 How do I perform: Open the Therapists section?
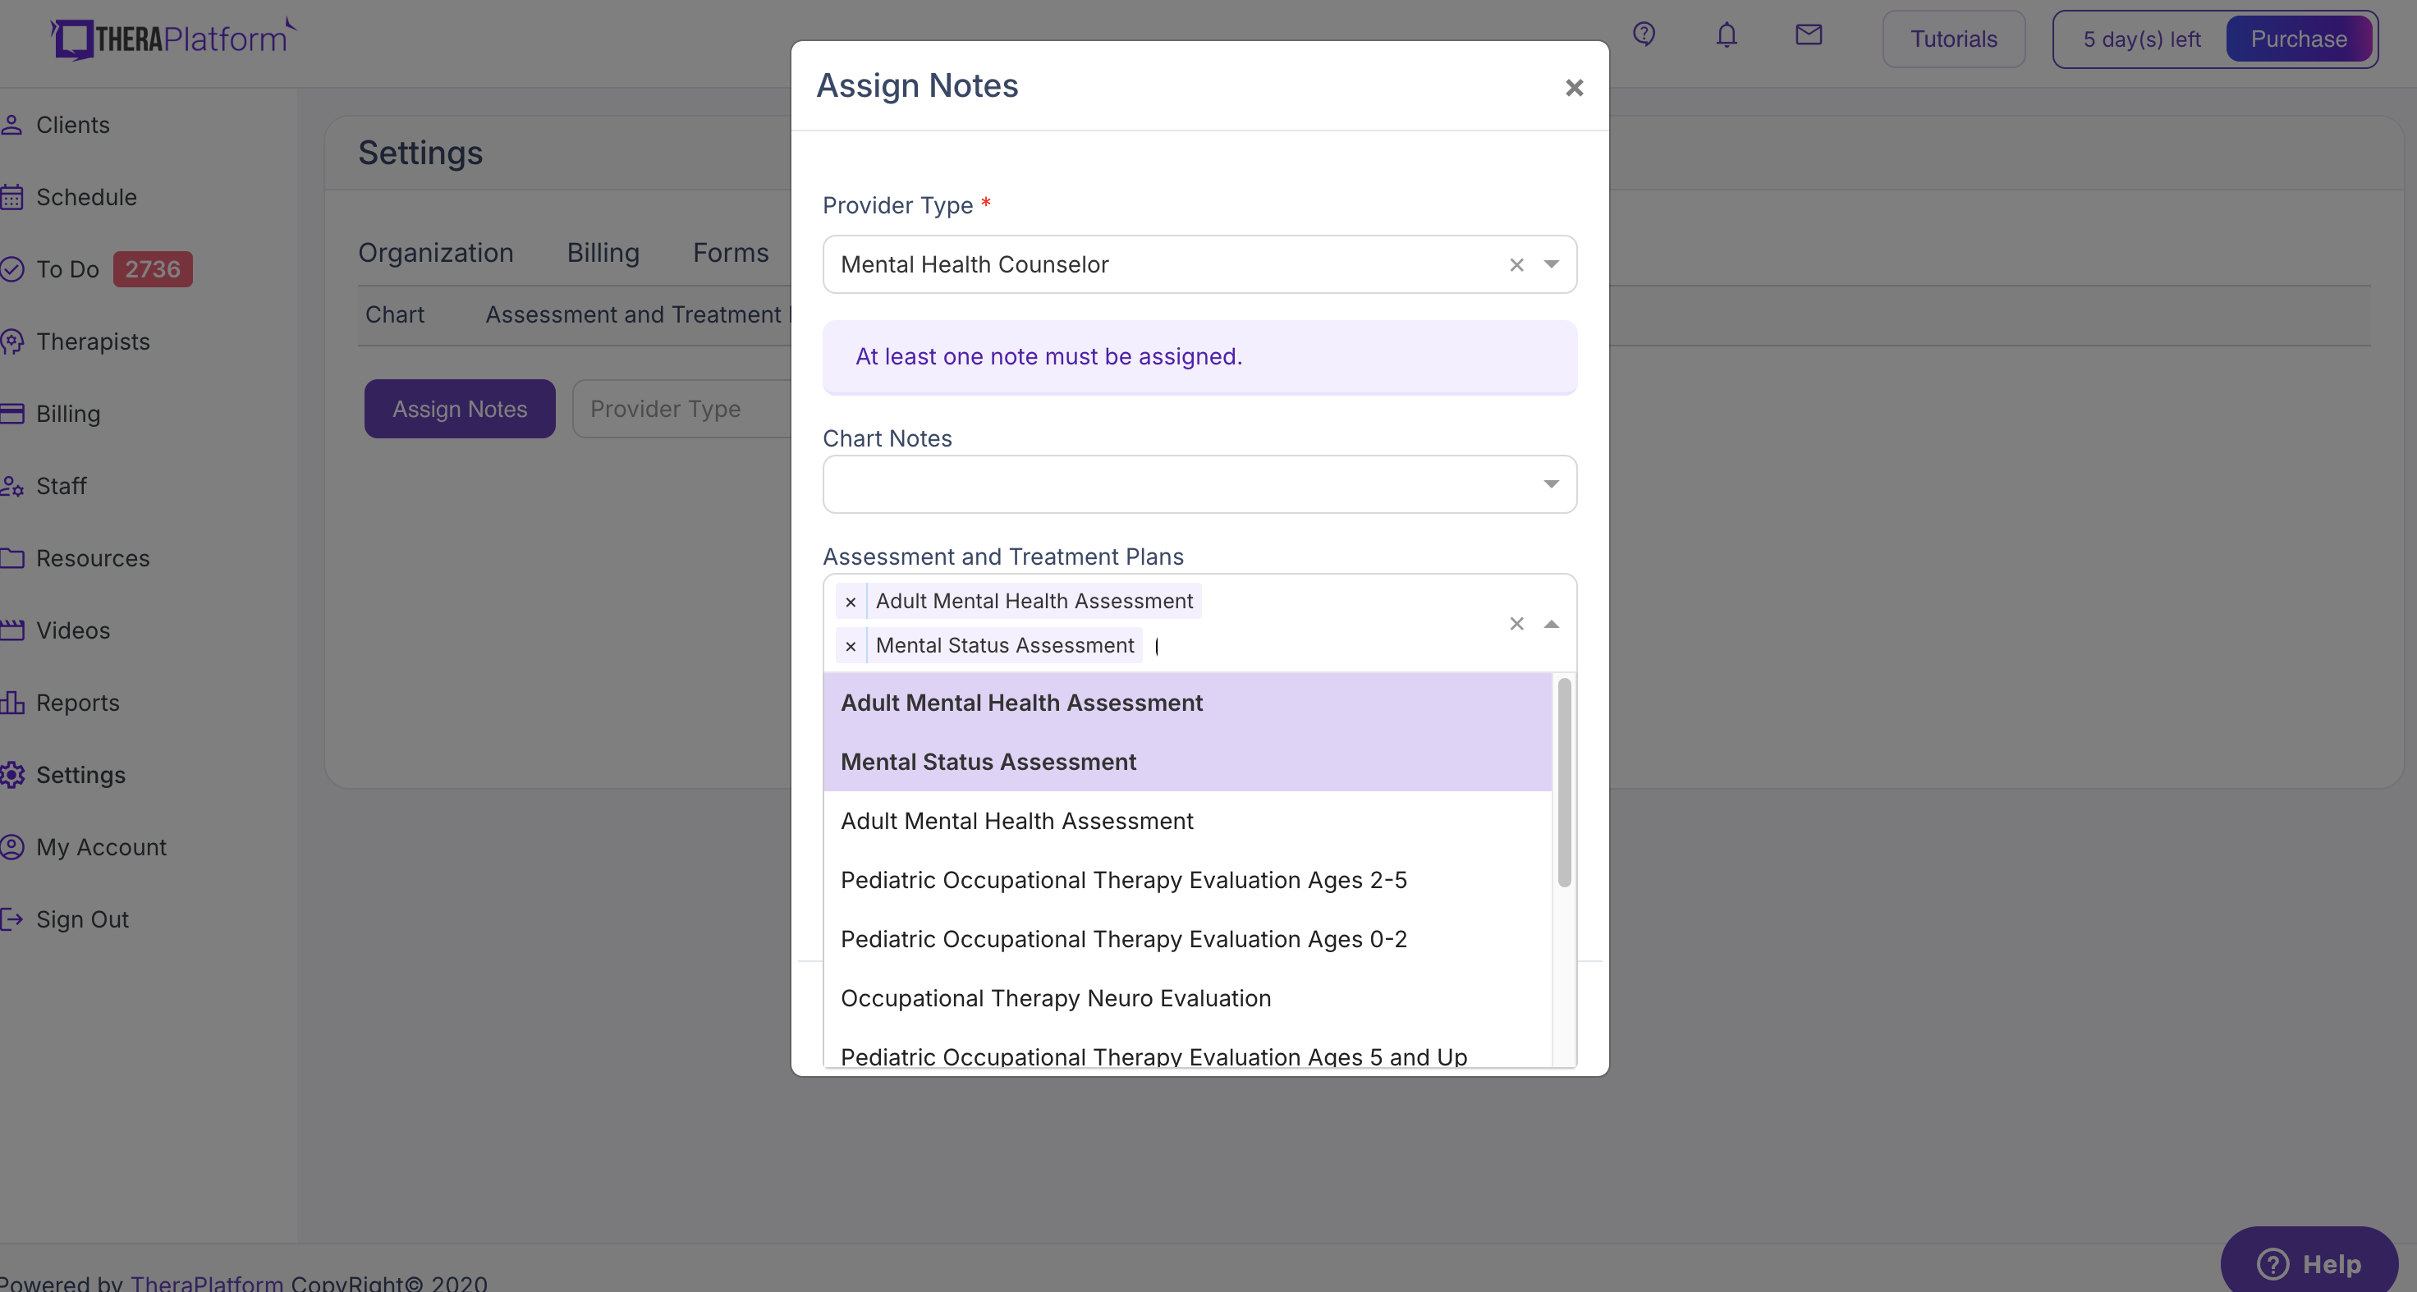(93, 341)
